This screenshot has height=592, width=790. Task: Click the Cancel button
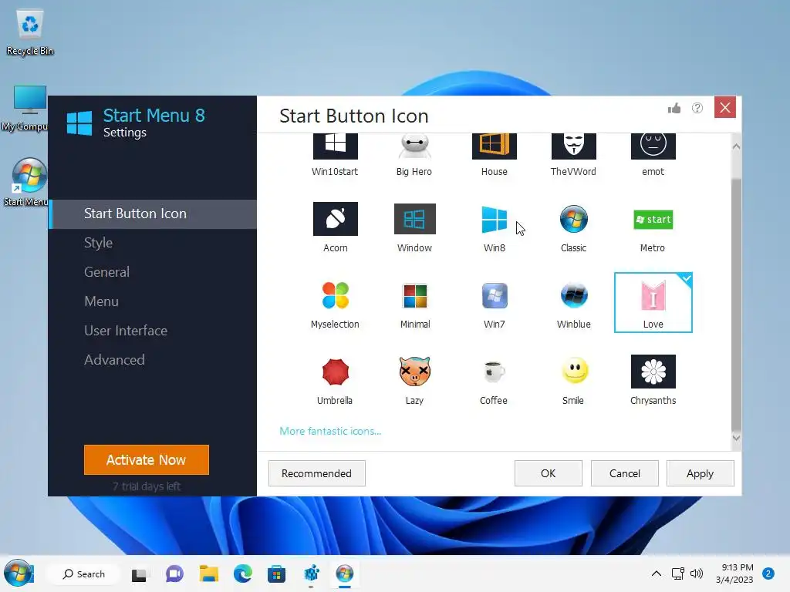point(625,473)
